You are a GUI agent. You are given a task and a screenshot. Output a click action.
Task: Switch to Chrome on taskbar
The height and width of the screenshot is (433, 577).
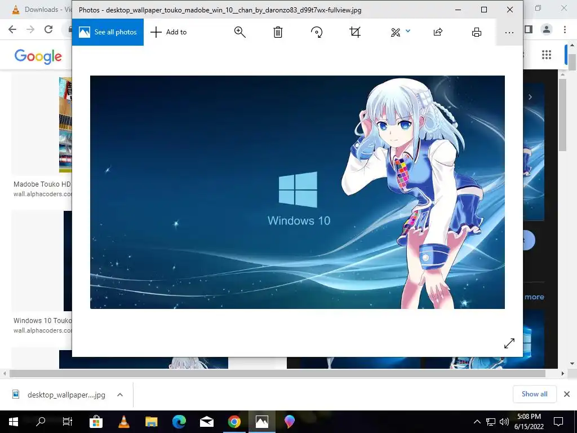point(234,422)
